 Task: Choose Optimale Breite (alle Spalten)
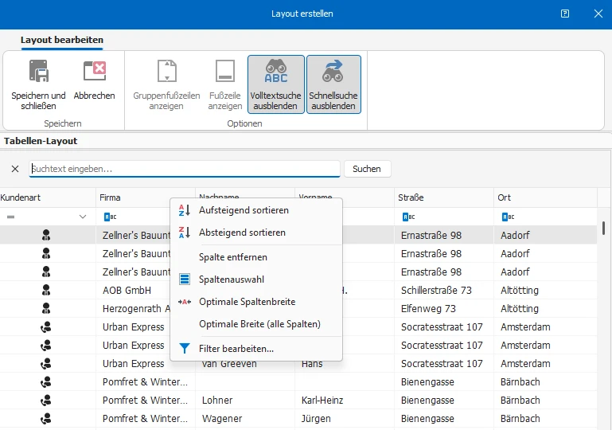[256, 324]
